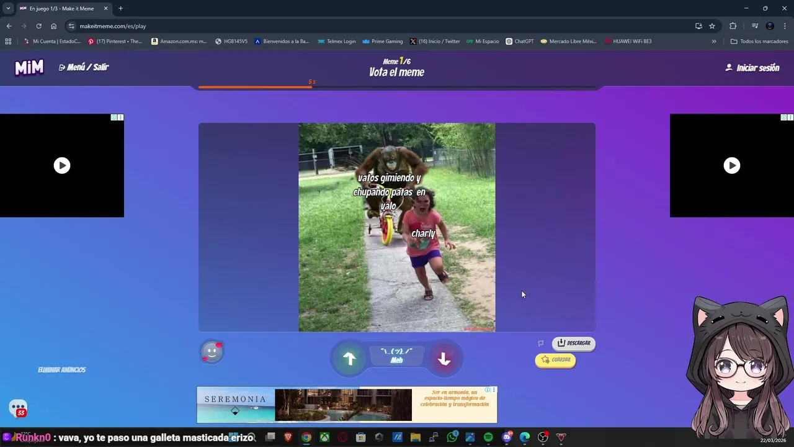Open Brave browser from taskbar
Screen dimensions: 794x447
[x=288, y=437]
